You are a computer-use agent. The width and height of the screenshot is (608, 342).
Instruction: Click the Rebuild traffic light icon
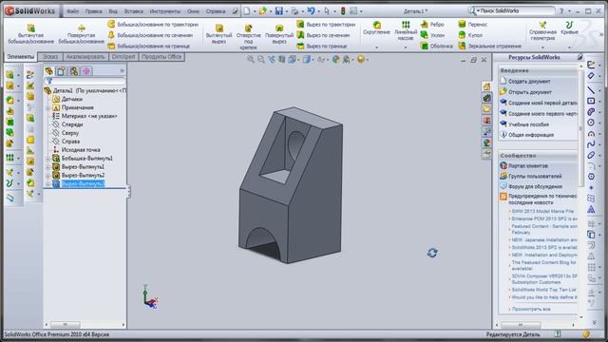click(x=343, y=10)
